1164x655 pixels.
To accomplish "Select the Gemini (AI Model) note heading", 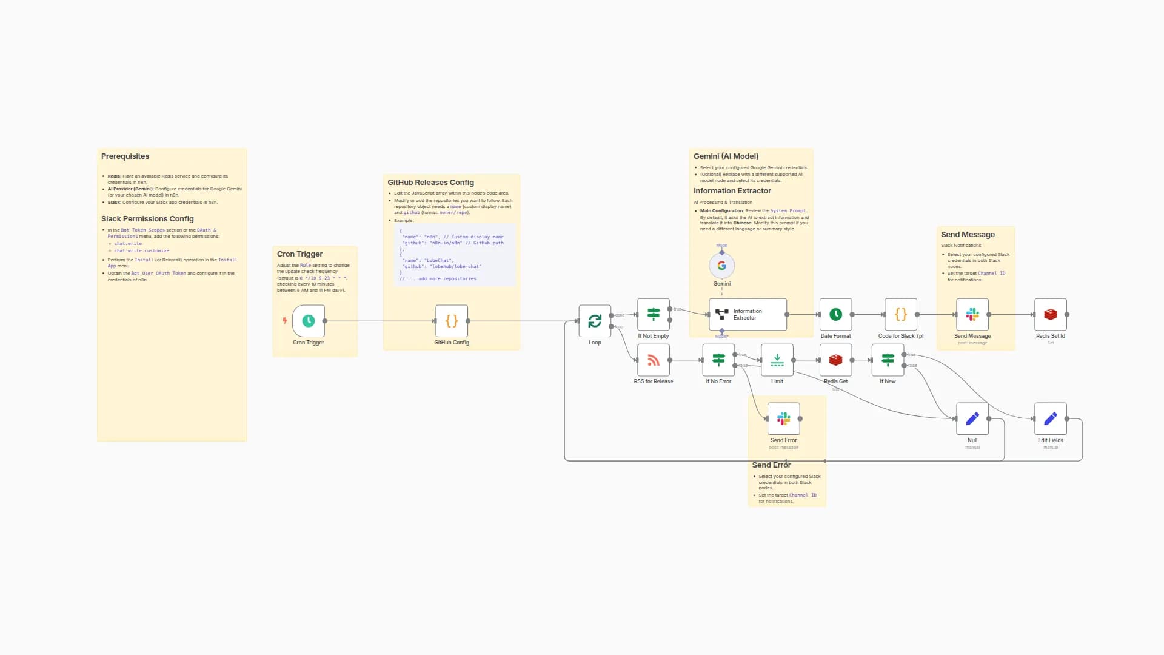I will [726, 156].
